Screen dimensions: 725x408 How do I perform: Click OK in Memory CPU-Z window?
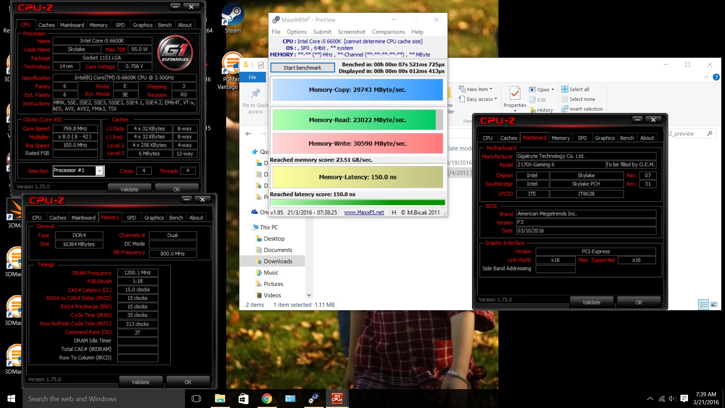(x=188, y=382)
